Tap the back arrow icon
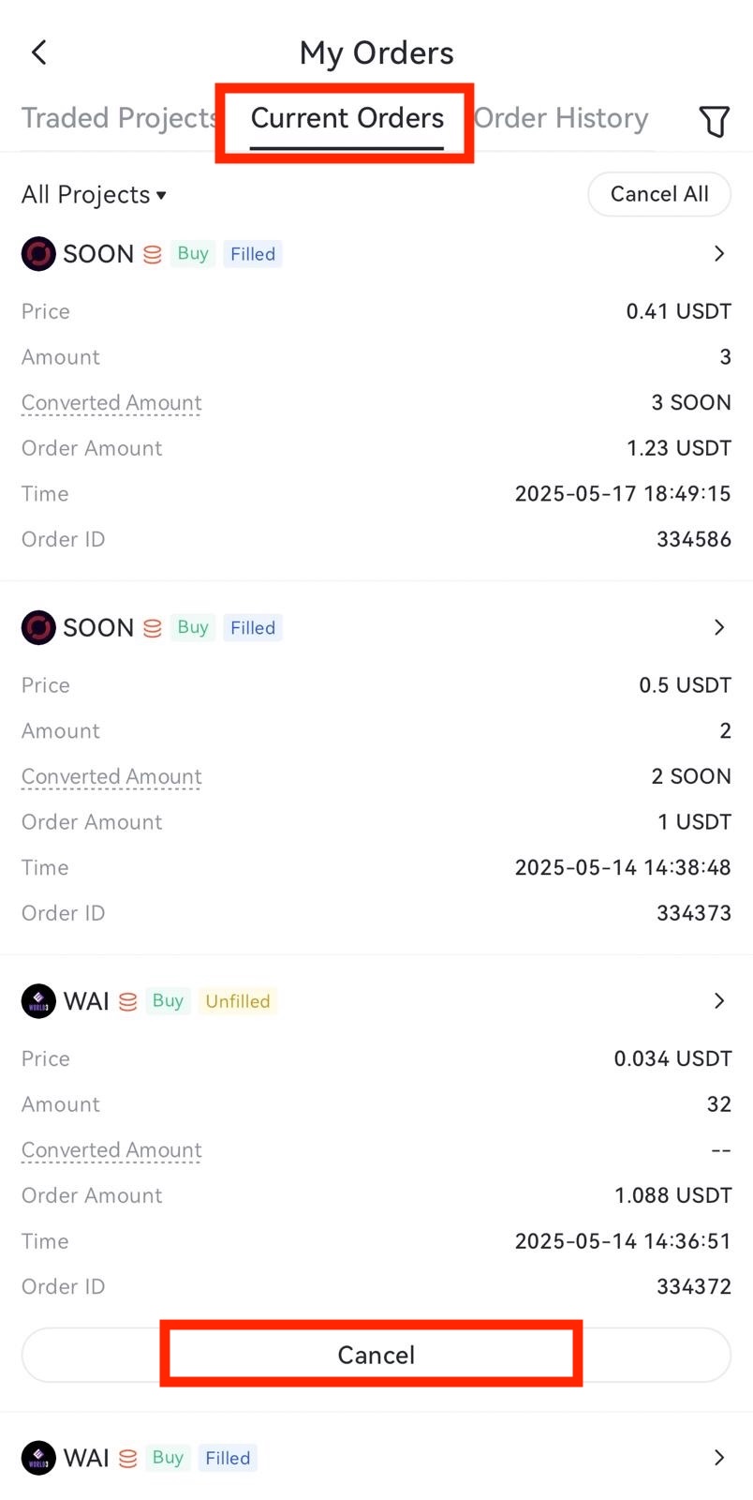 click(38, 52)
